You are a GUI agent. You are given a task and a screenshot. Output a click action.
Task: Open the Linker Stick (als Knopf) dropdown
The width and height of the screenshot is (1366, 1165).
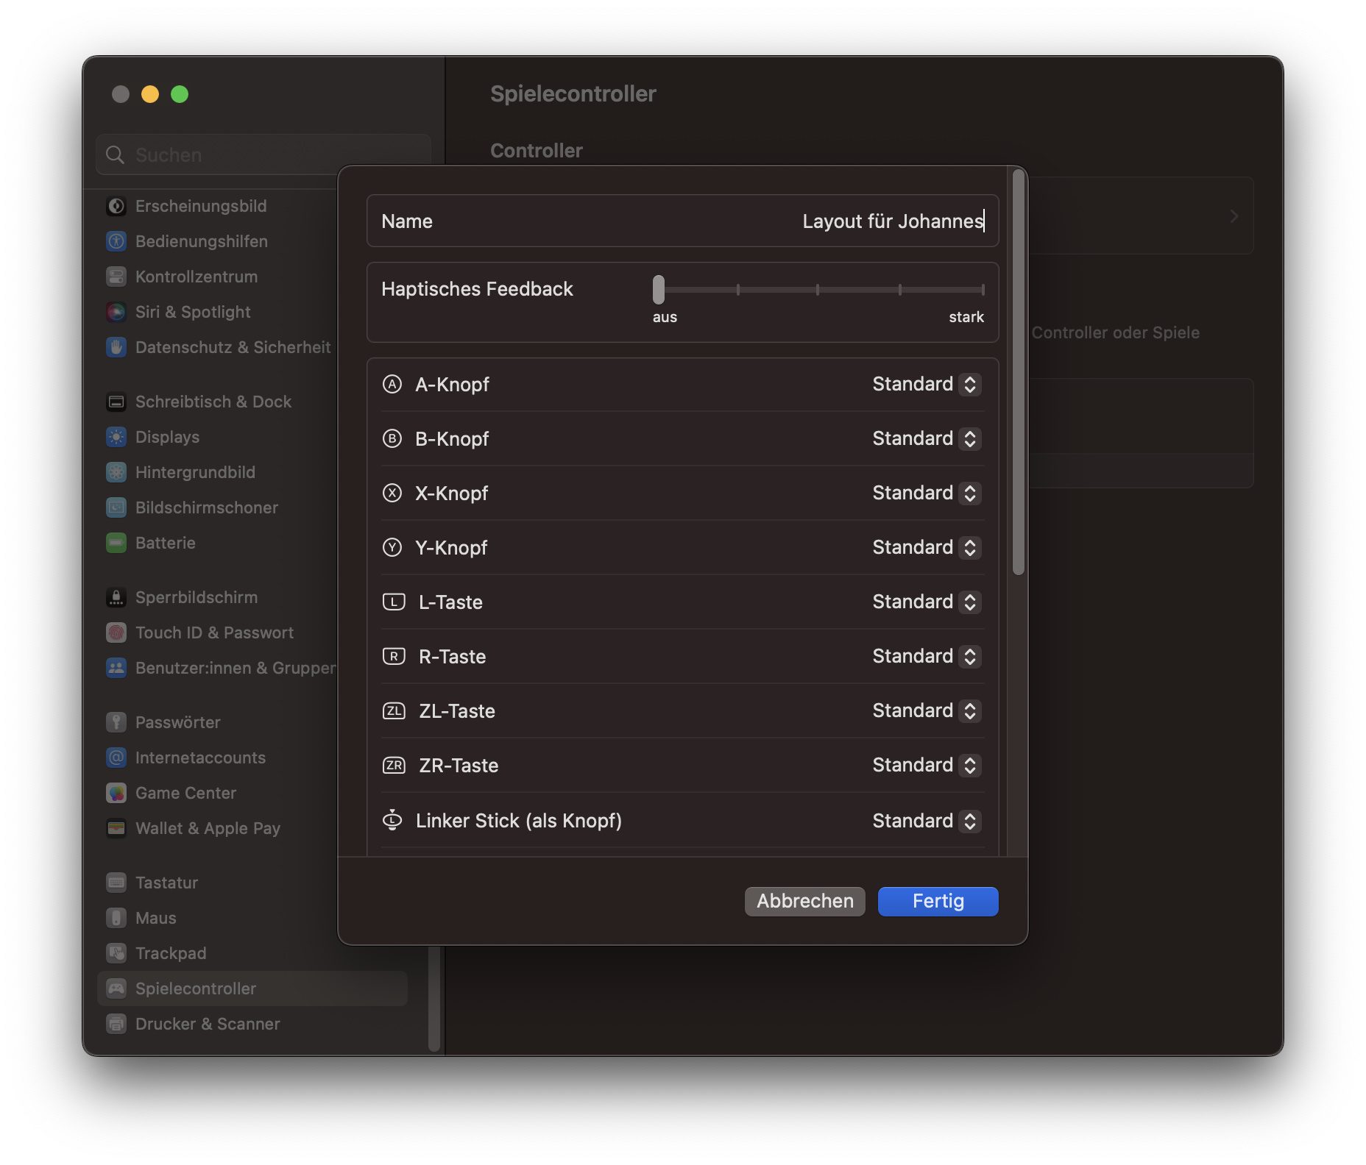pos(927,821)
